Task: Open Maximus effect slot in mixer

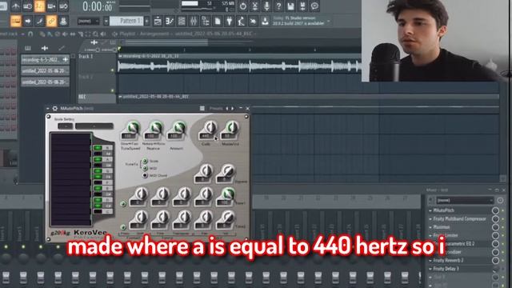Action: click(442, 227)
